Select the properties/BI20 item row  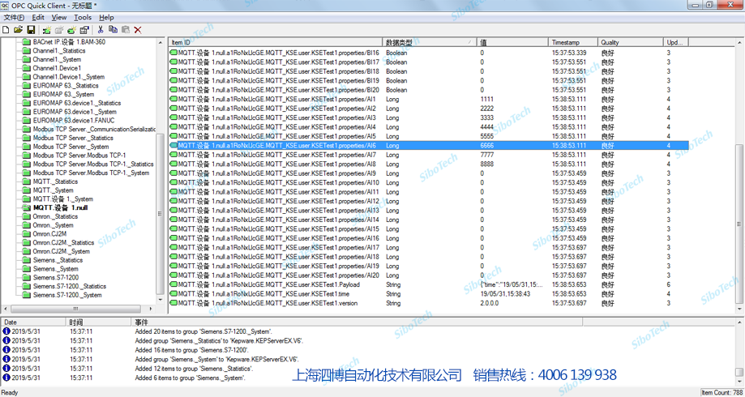430,90
